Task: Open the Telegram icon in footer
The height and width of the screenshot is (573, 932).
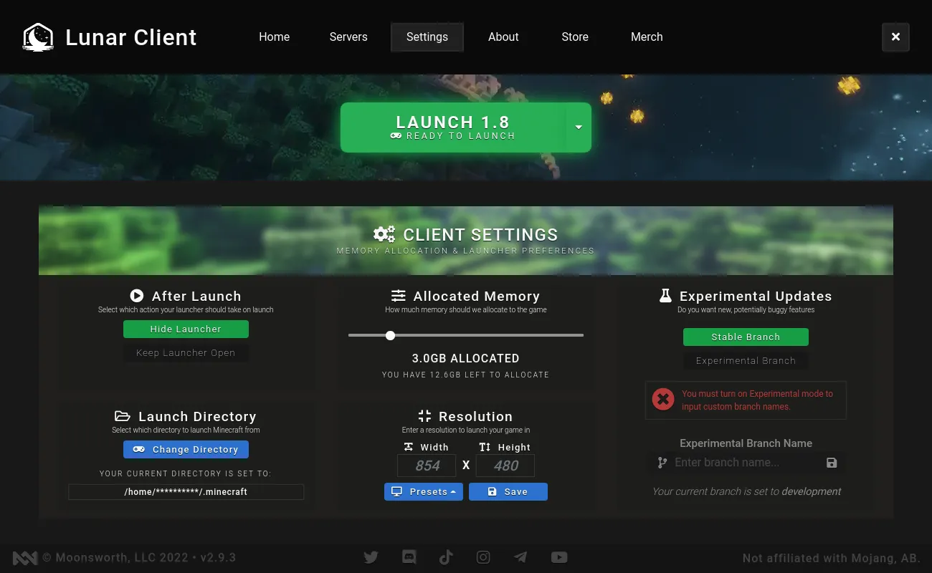Action: (521, 557)
